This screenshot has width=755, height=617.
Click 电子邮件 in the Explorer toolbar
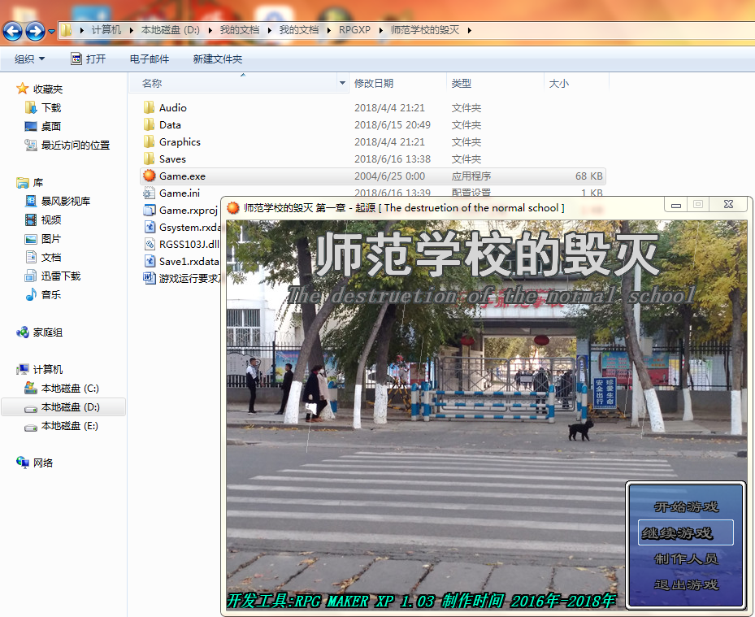(150, 59)
